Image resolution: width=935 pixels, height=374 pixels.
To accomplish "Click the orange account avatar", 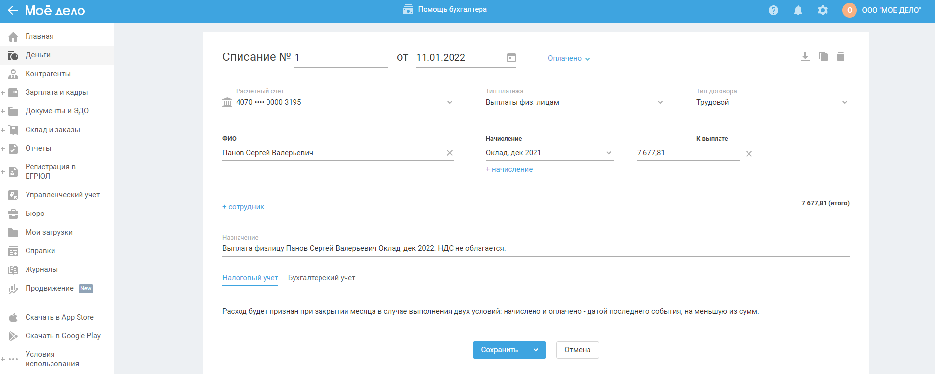I will tap(850, 10).
